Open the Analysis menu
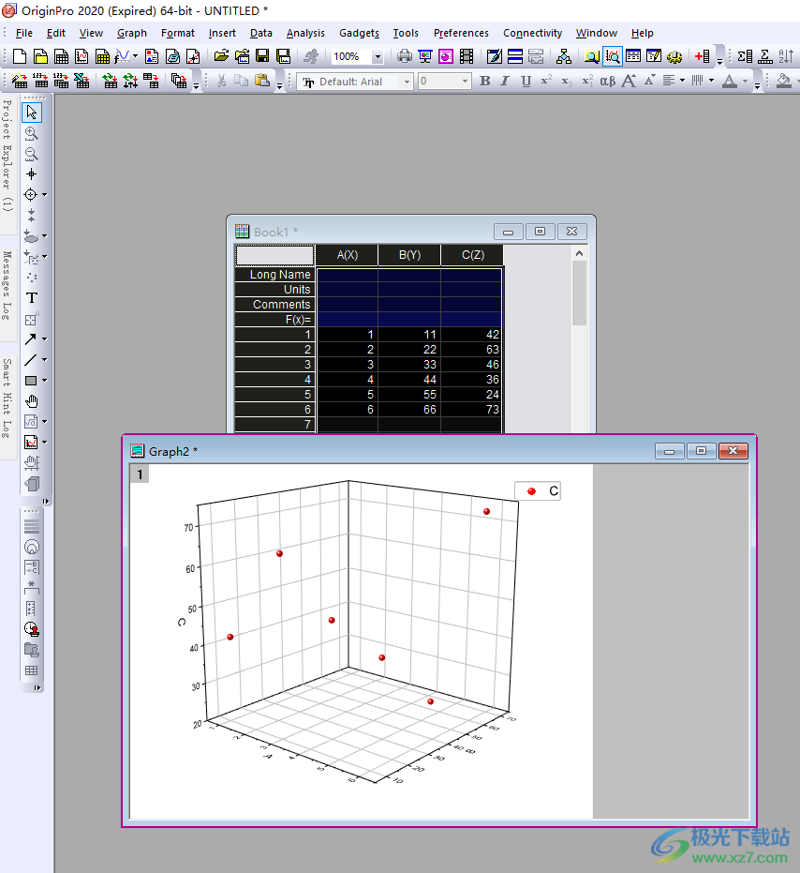This screenshot has height=873, width=800. 305,33
